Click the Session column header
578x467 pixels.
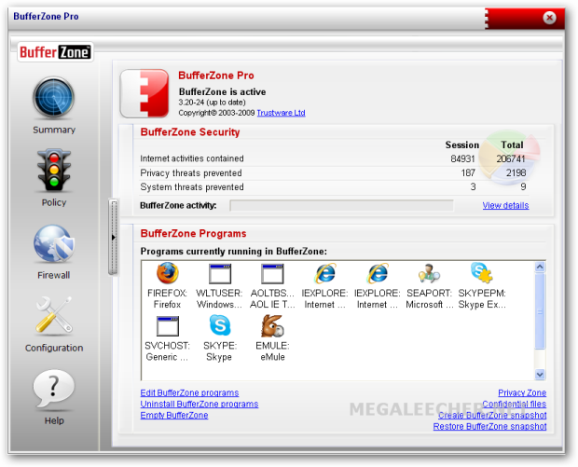click(x=461, y=144)
